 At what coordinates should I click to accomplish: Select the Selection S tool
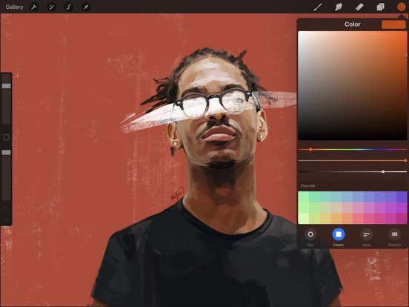69,7
